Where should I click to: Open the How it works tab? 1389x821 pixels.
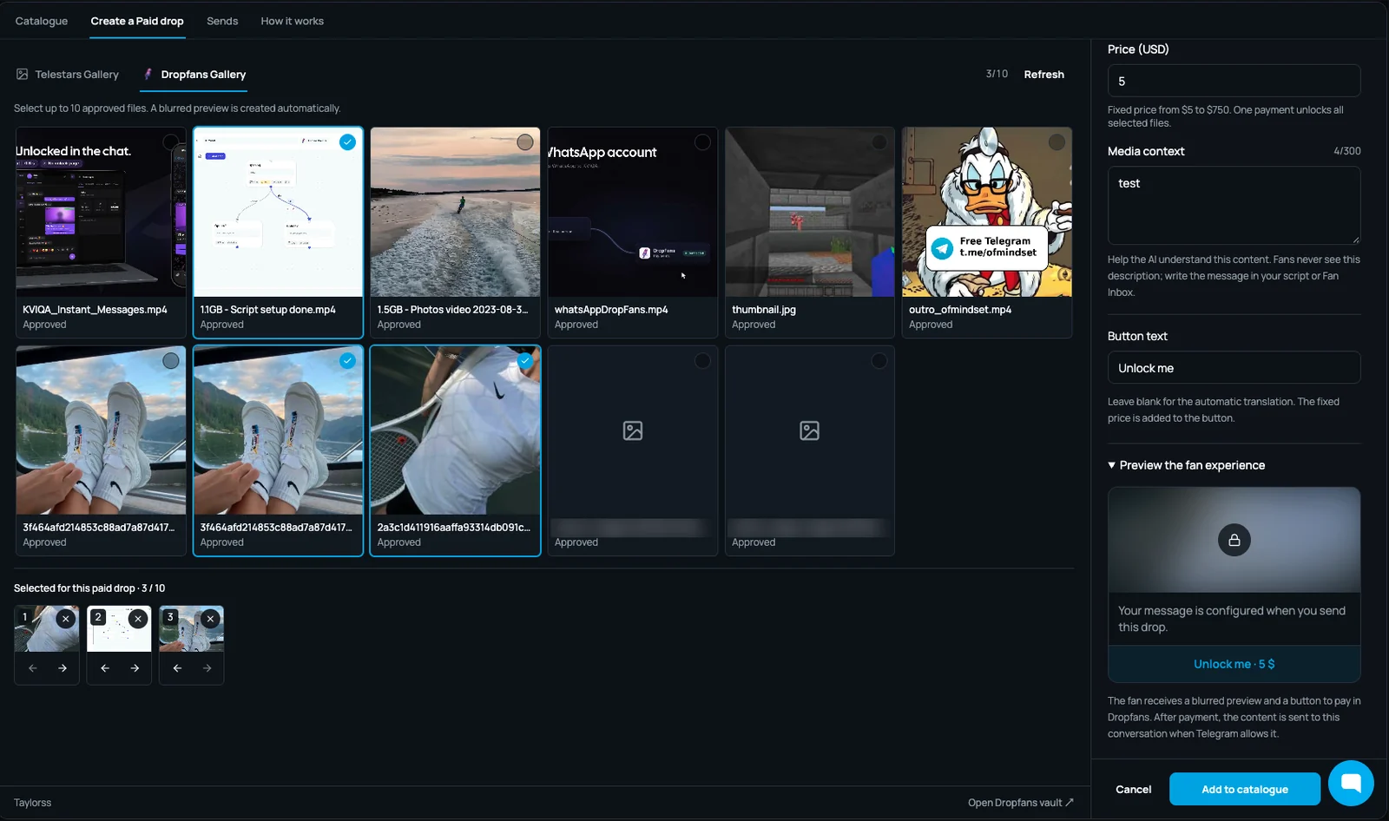coord(292,21)
